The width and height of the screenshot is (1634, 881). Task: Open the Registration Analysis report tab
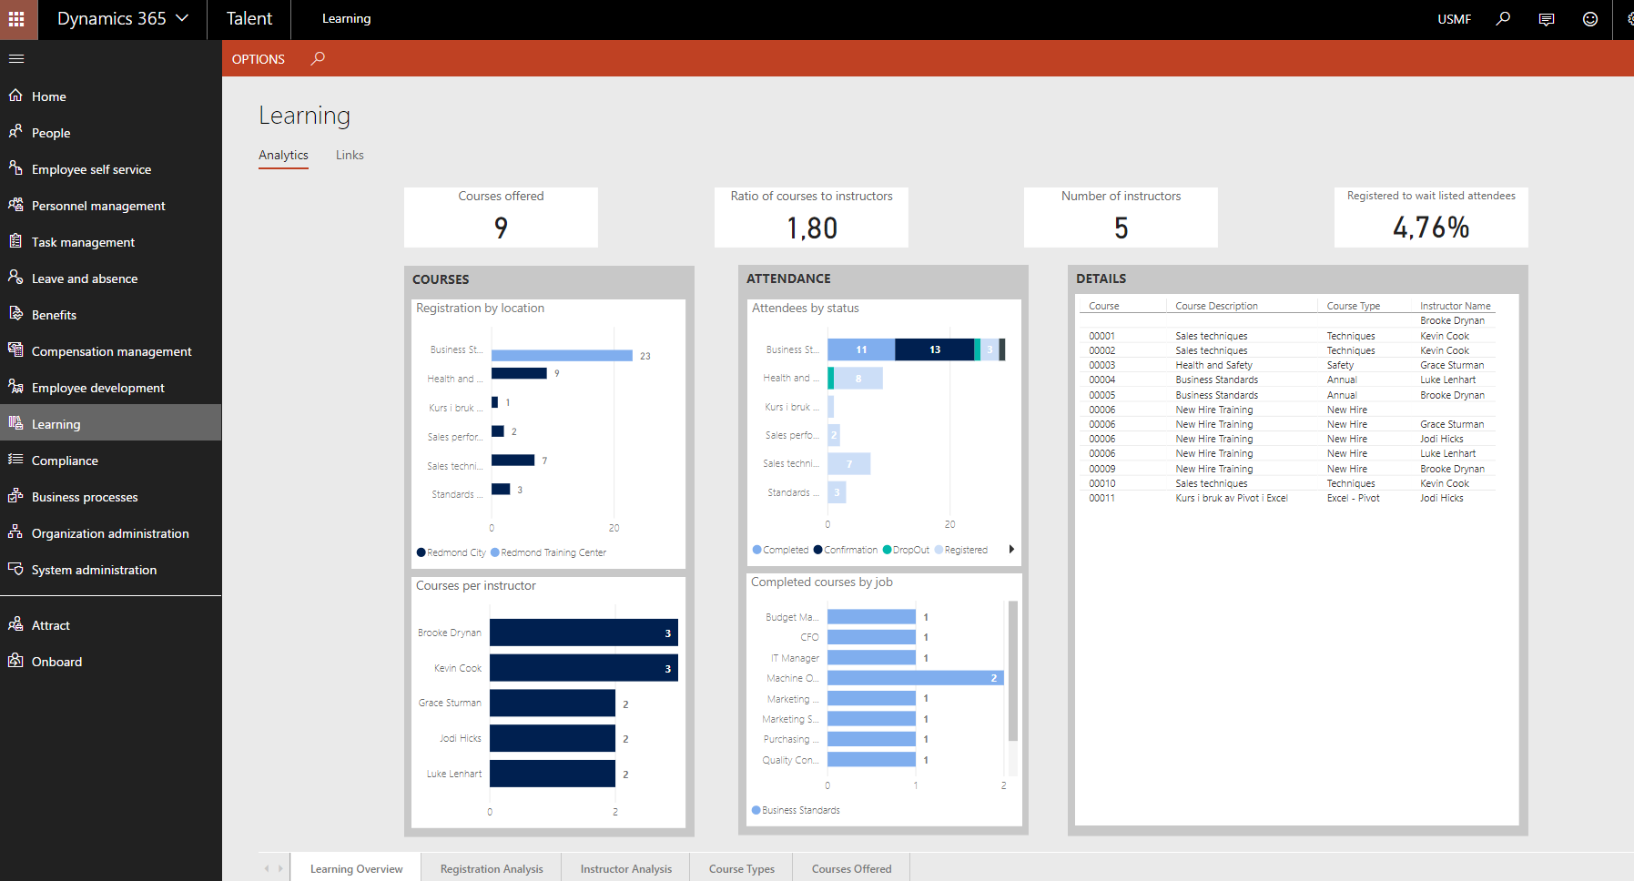(x=492, y=868)
